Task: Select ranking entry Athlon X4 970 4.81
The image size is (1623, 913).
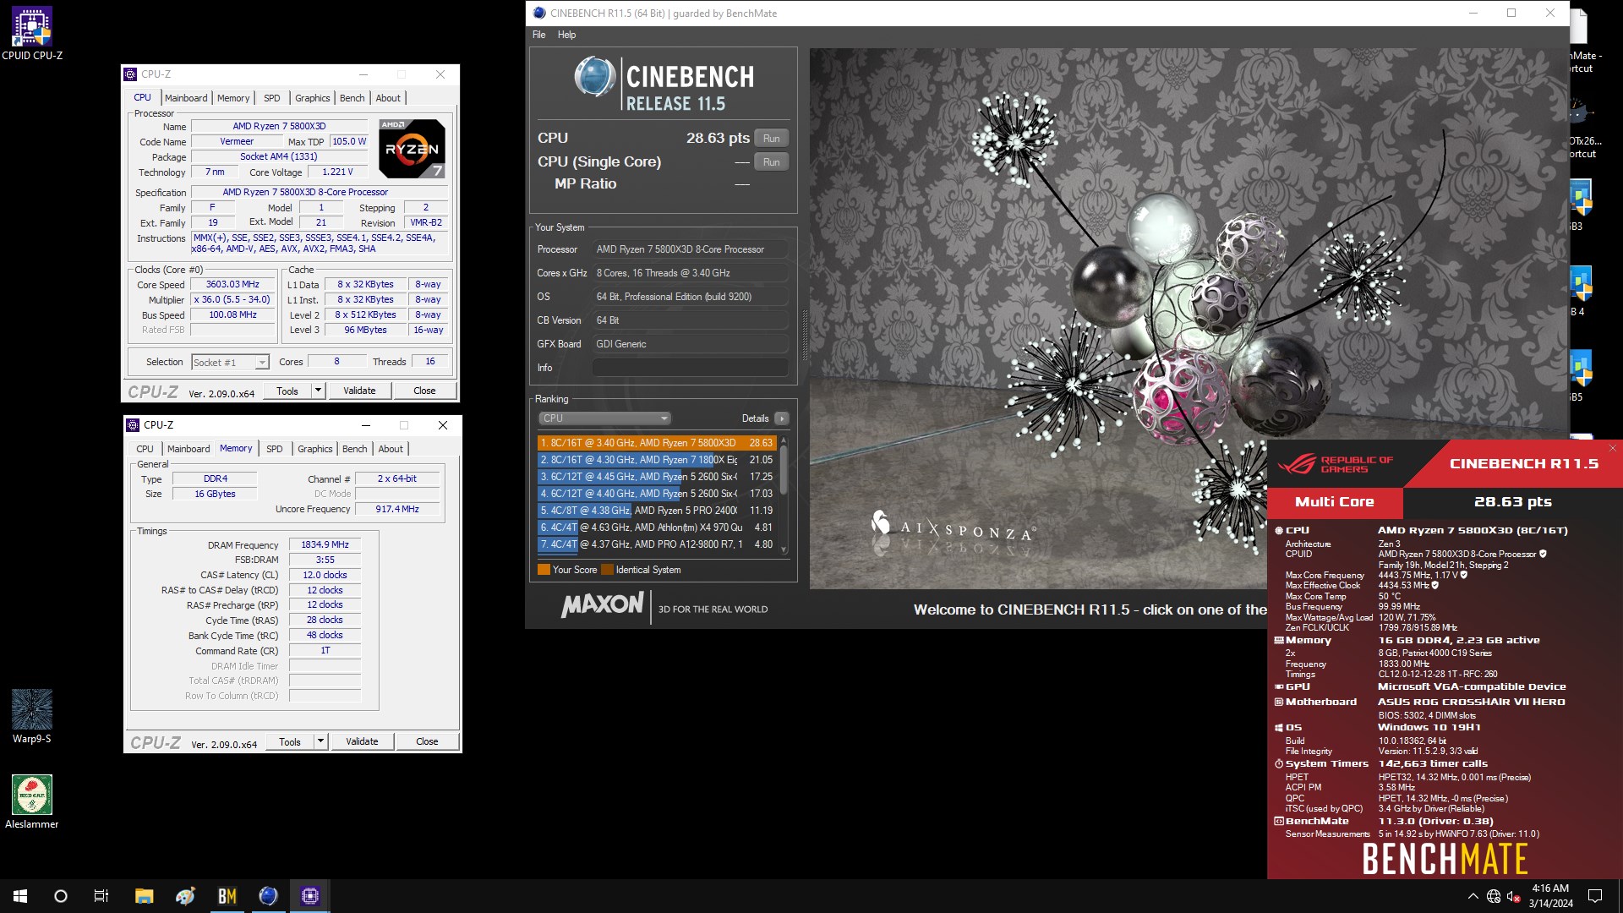Action: point(656,528)
